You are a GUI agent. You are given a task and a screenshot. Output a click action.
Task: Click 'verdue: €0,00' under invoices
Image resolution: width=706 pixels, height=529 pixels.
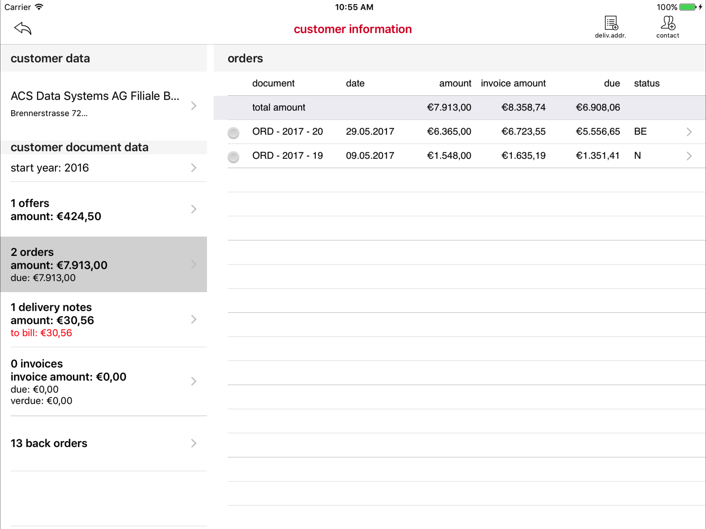[41, 401]
